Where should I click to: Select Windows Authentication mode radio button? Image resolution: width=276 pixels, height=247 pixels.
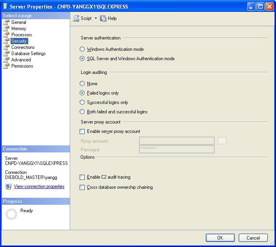[82, 49]
